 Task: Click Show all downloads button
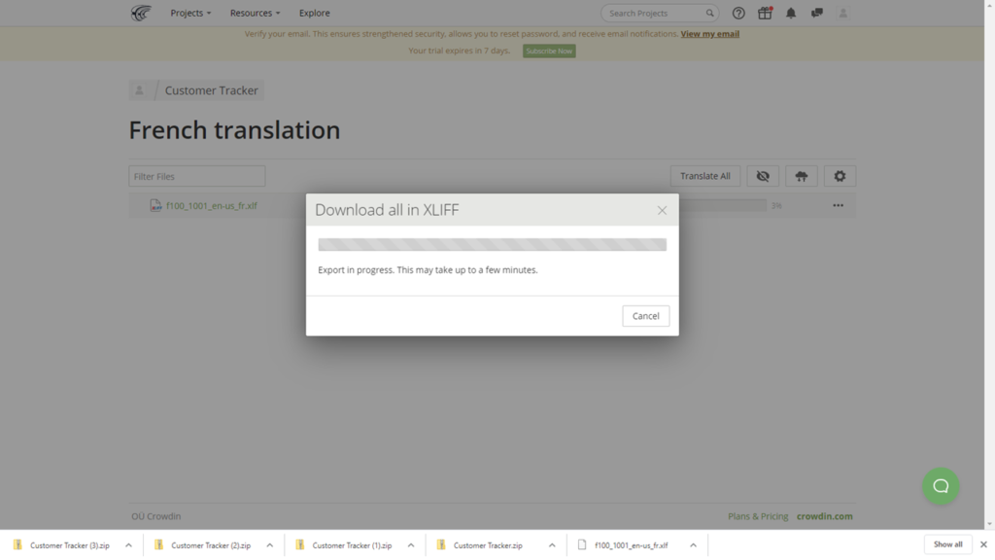[947, 544]
